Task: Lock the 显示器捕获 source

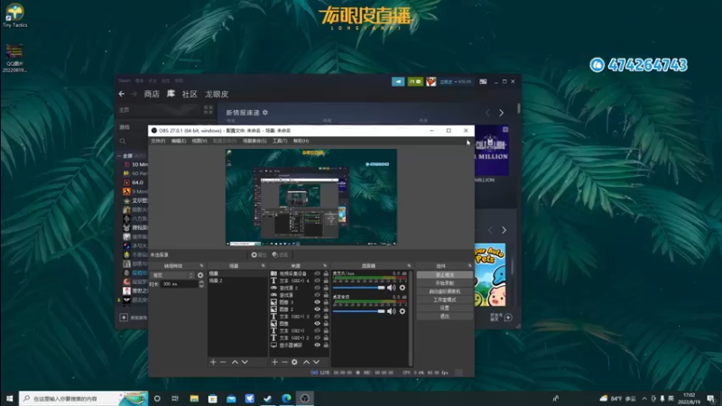Action: (326, 345)
